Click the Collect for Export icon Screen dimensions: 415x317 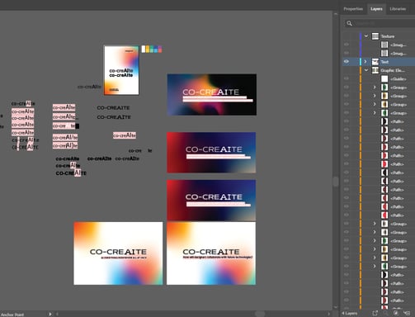point(375,313)
